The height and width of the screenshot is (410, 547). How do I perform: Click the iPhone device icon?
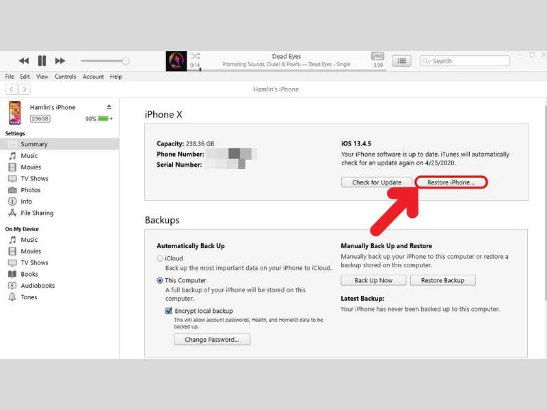(x=14, y=113)
